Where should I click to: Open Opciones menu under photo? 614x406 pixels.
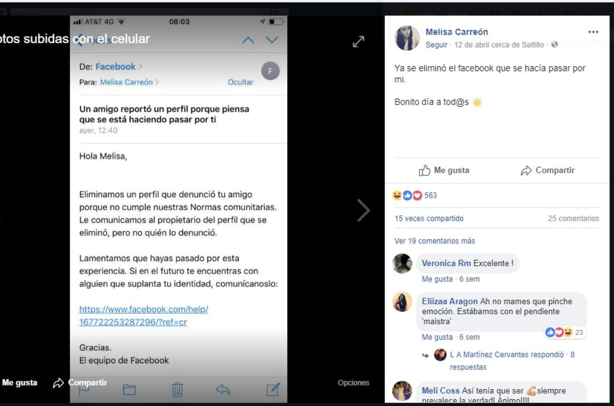tap(354, 382)
